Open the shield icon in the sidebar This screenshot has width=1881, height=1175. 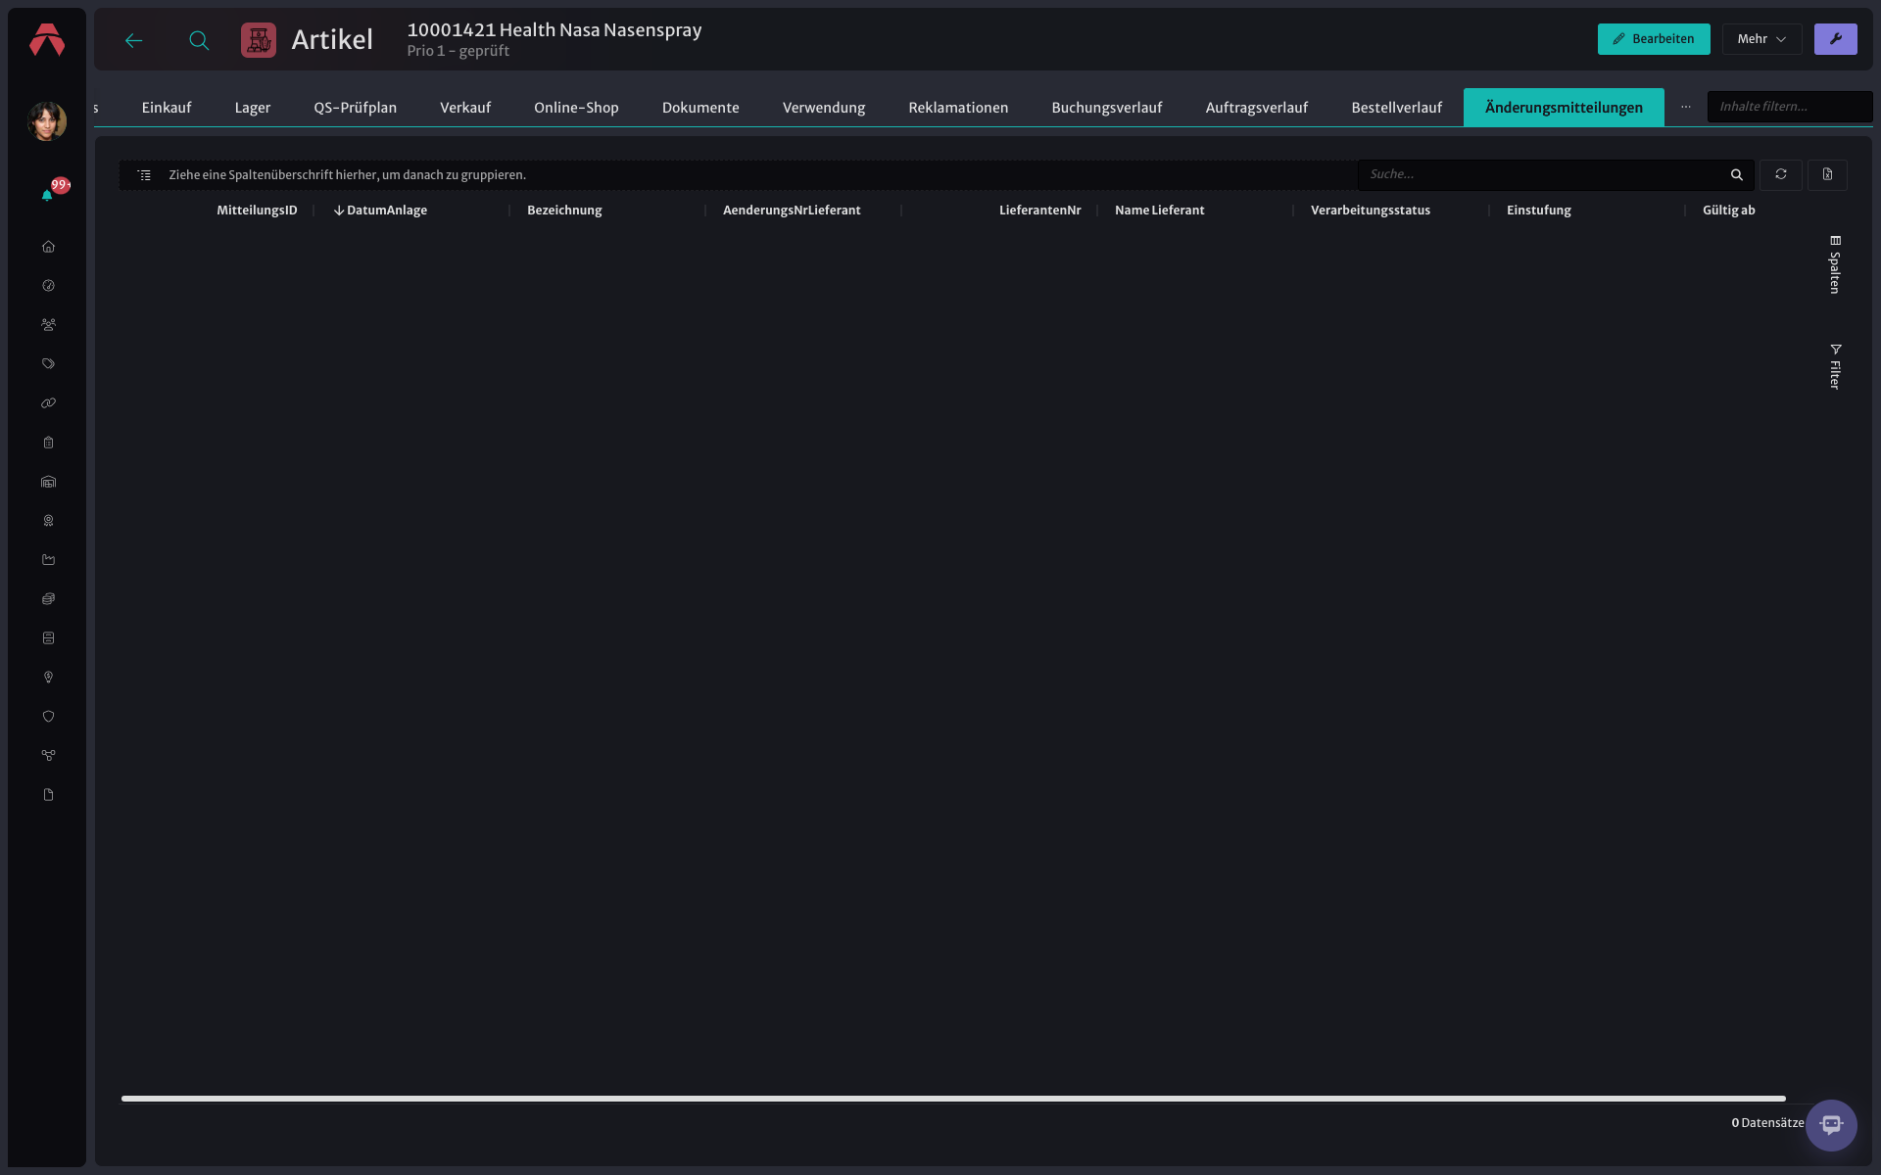coord(48,717)
